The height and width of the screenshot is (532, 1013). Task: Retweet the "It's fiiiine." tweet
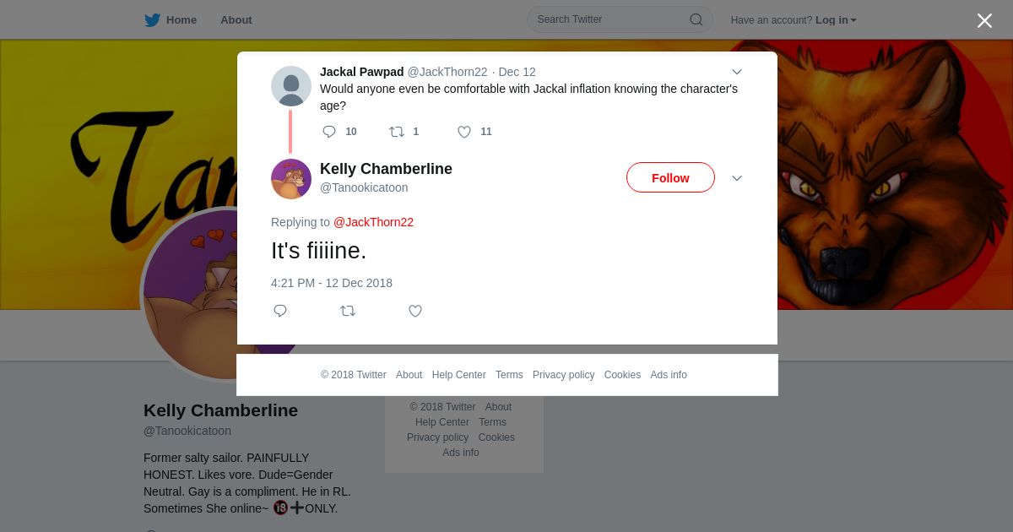click(348, 311)
